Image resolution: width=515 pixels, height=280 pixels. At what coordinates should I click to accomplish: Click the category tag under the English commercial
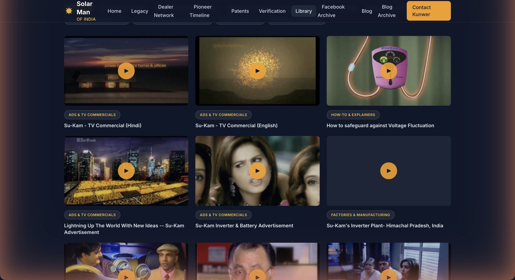coord(223,115)
